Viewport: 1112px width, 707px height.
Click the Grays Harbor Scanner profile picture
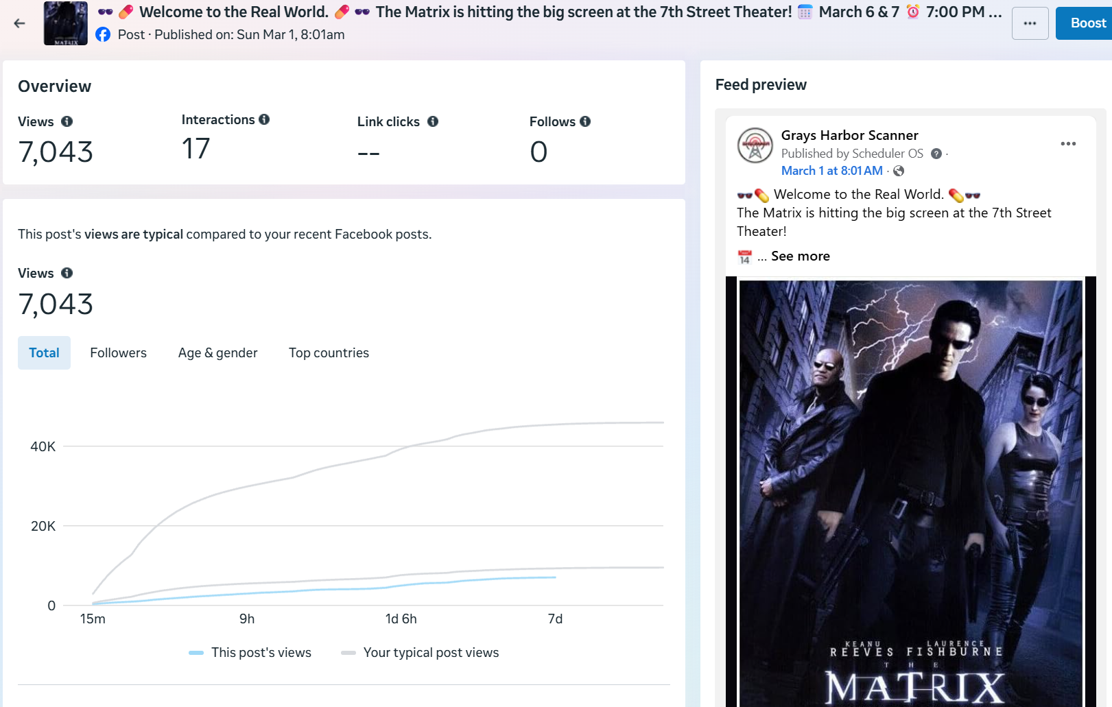(x=755, y=145)
